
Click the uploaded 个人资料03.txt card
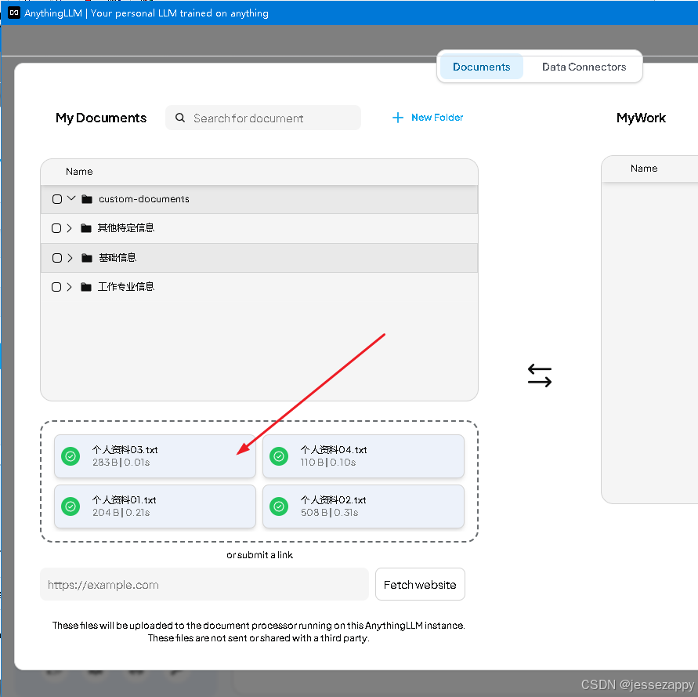155,456
